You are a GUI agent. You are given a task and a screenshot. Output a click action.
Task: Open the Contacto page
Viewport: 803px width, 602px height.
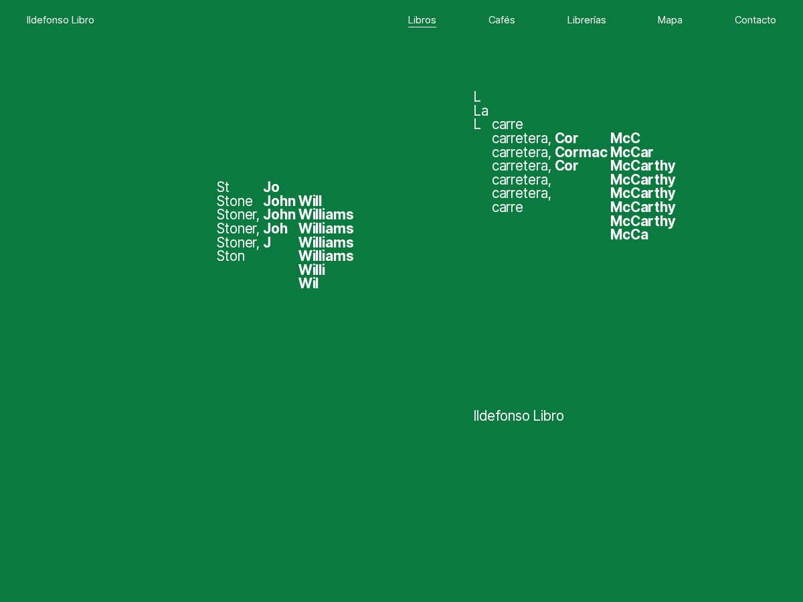(x=755, y=20)
